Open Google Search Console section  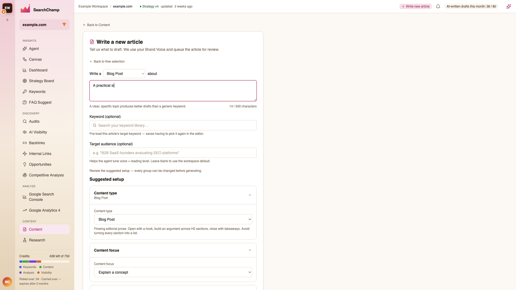click(44, 197)
